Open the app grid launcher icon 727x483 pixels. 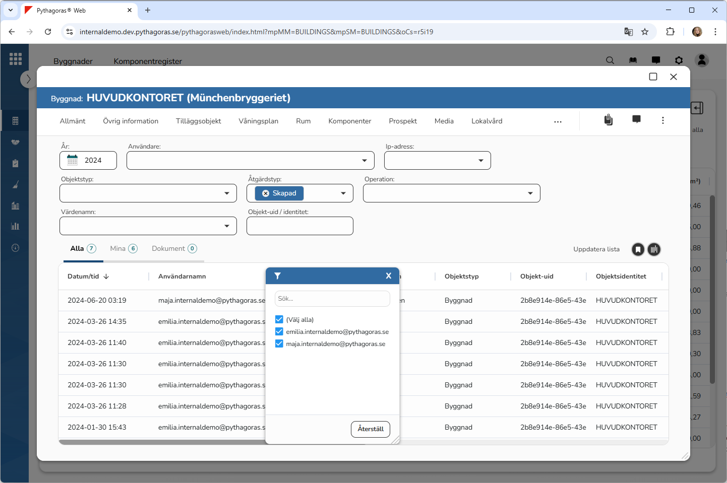[16, 59]
